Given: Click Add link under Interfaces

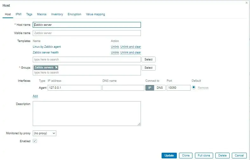Looking at the screenshot, I should [x=35, y=96].
